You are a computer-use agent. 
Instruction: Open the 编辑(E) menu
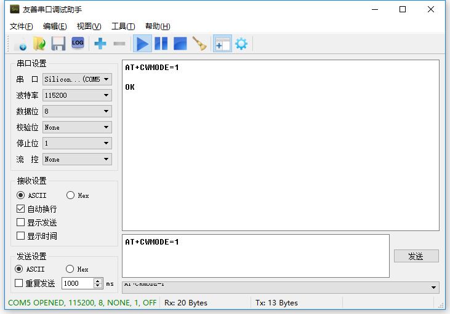coord(55,26)
